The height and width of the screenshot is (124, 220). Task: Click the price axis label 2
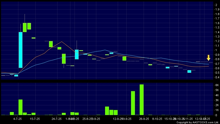[216, 5]
